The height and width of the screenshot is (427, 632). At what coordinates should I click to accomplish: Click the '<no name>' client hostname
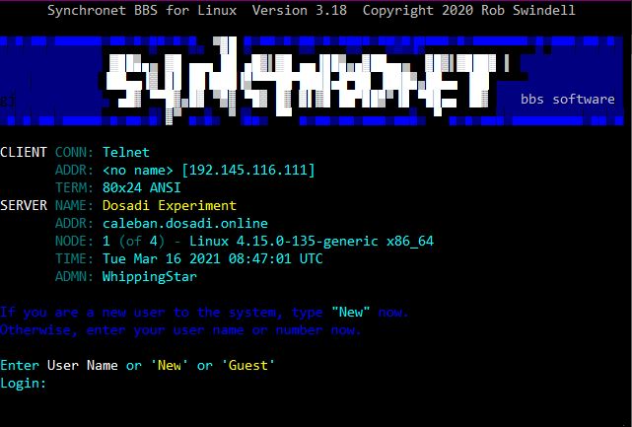(x=137, y=171)
